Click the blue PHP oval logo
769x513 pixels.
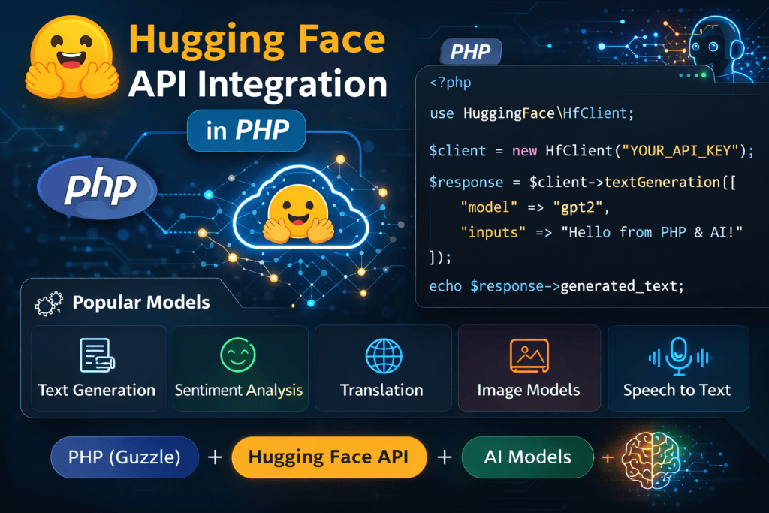(x=97, y=187)
